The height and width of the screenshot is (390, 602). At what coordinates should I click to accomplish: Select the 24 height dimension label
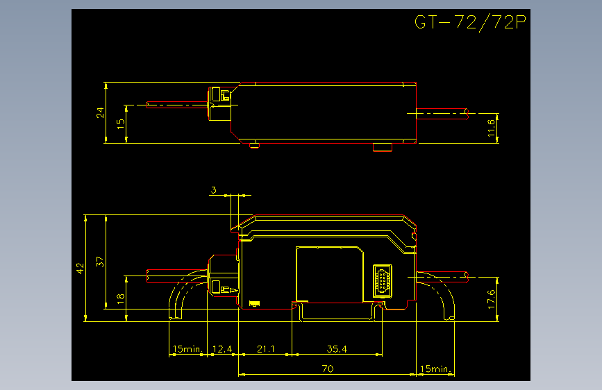tap(100, 112)
